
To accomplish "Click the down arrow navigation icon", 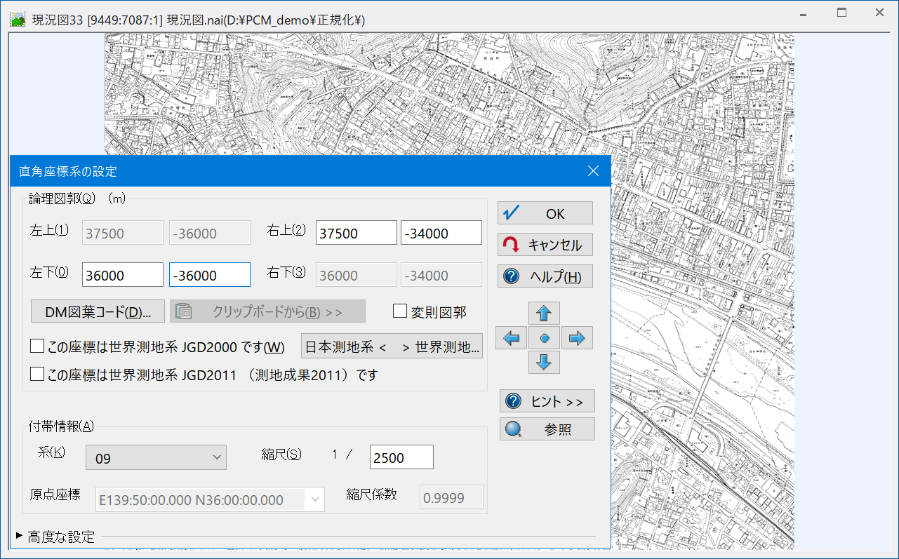I will pos(544,363).
